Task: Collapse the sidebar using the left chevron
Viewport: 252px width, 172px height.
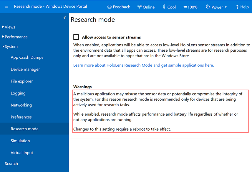Action: click(64, 18)
